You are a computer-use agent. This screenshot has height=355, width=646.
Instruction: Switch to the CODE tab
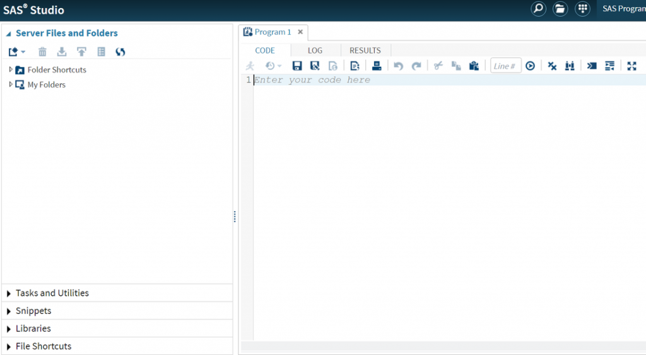click(x=265, y=50)
